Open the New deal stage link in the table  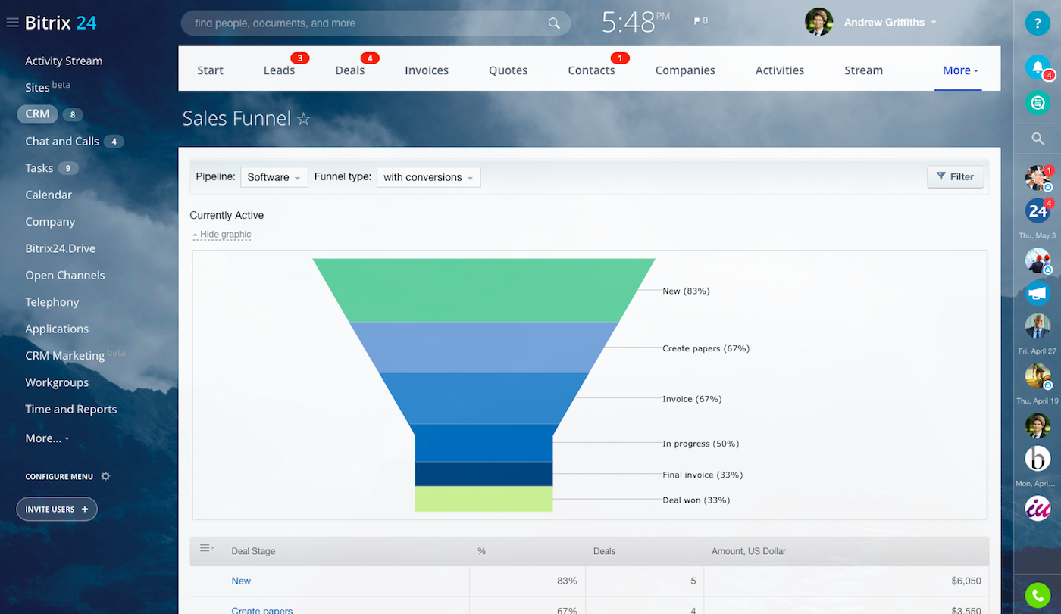coord(241,581)
